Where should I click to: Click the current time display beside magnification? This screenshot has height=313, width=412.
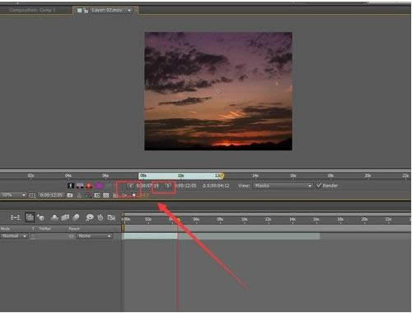coord(51,195)
